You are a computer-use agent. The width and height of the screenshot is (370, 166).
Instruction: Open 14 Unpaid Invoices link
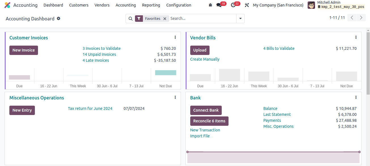[99, 54]
